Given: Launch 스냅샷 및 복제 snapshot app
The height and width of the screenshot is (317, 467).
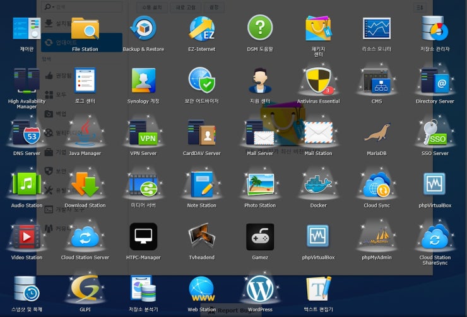Looking at the screenshot, I should [27, 289].
